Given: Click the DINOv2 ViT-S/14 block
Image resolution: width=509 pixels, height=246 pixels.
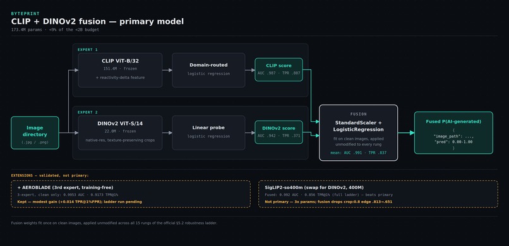Looking at the screenshot, I should 120,132.
